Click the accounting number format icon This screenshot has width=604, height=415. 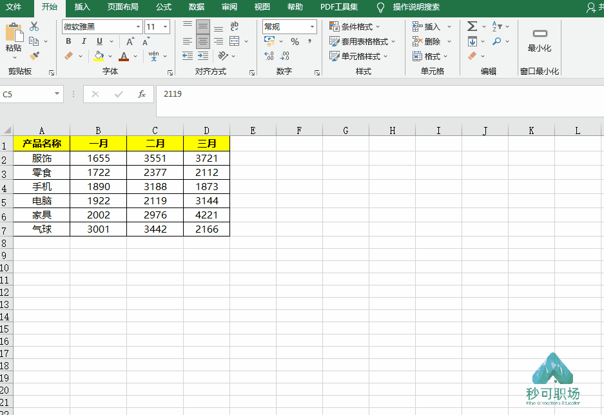click(269, 41)
